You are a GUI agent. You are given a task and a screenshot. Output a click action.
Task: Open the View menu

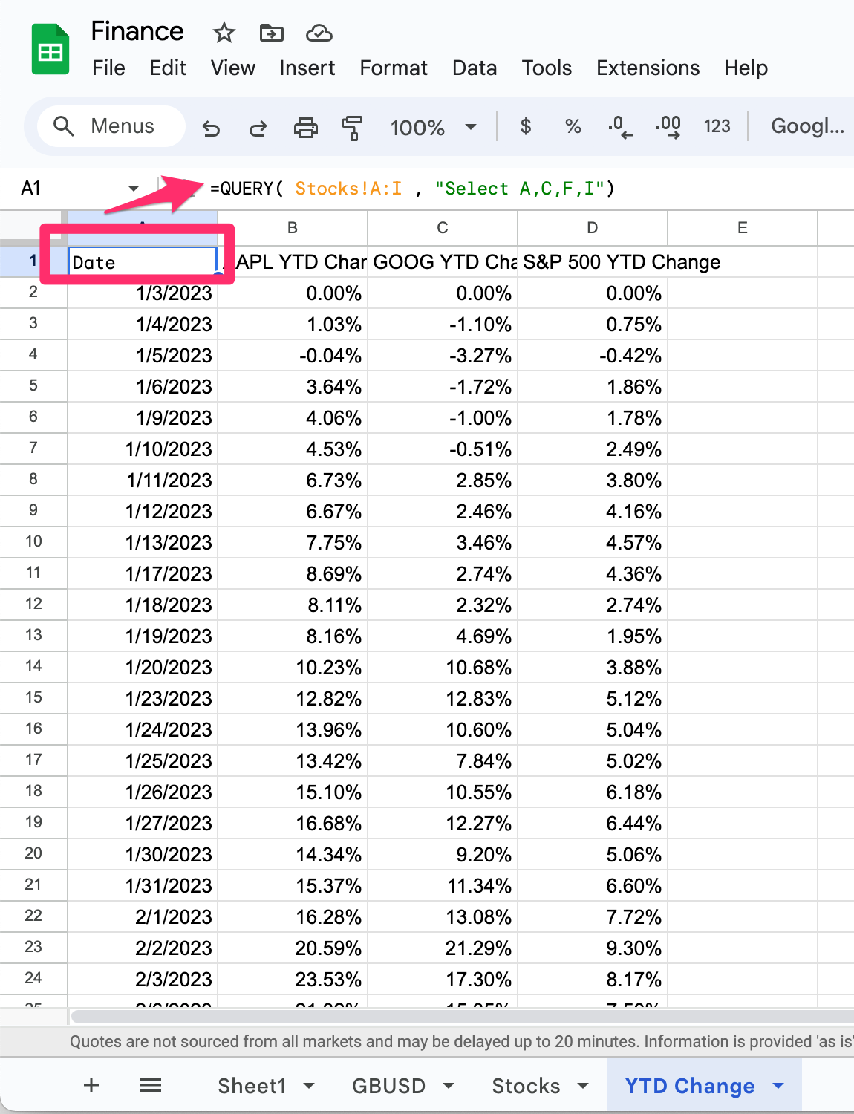[232, 68]
